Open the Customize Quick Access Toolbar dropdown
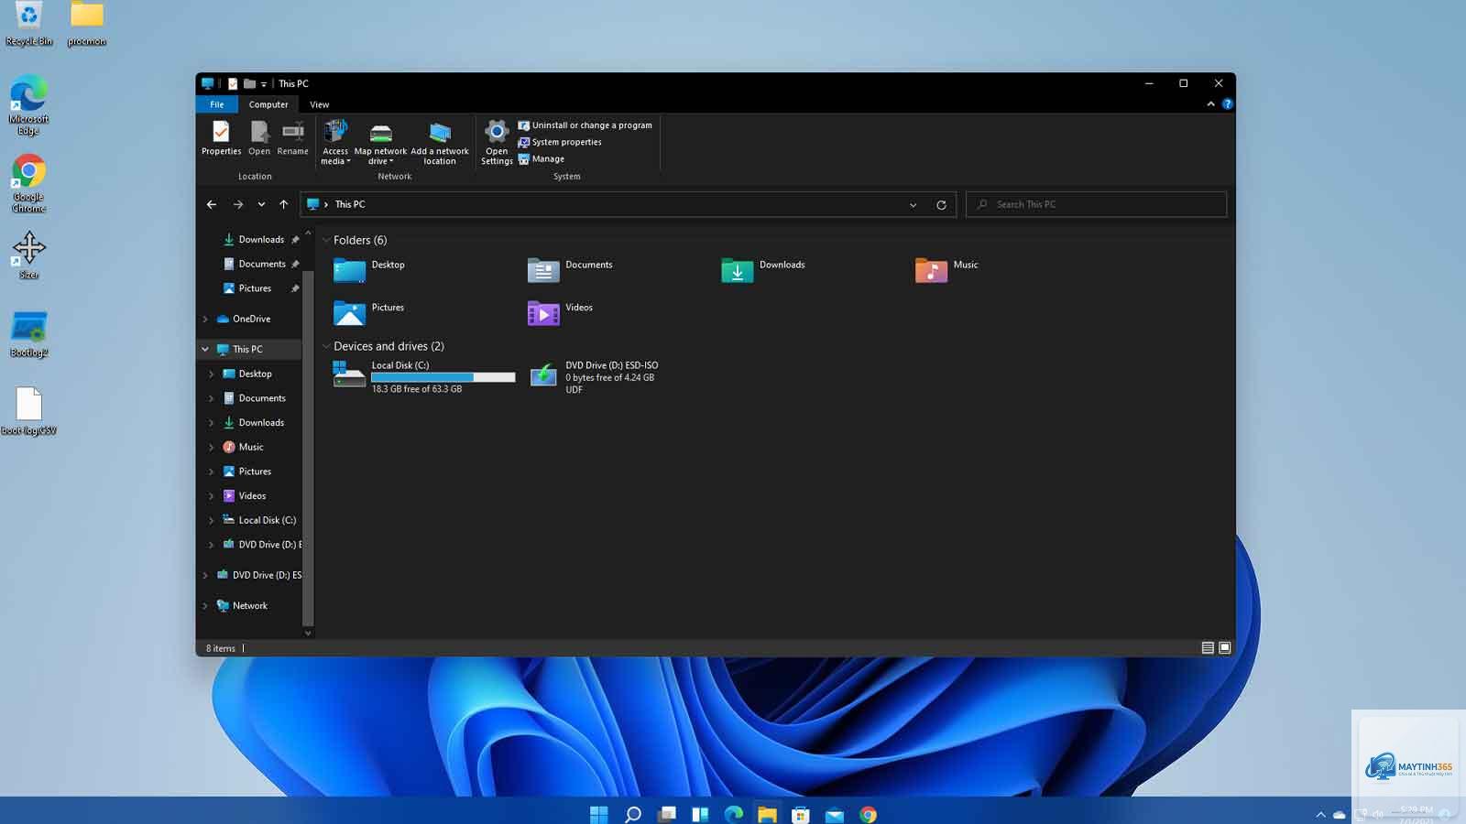This screenshot has height=824, width=1466. [264, 84]
